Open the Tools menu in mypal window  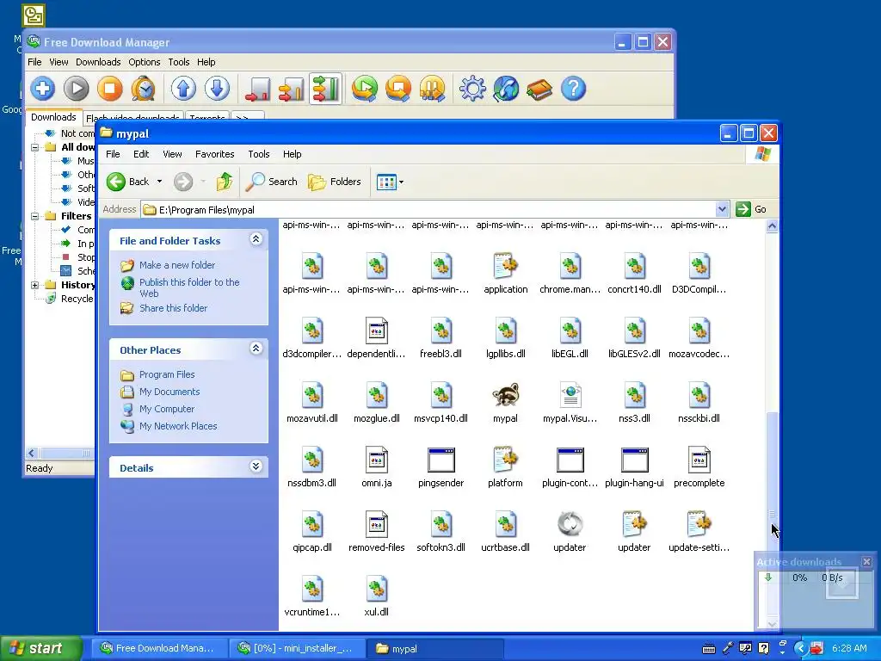click(258, 154)
